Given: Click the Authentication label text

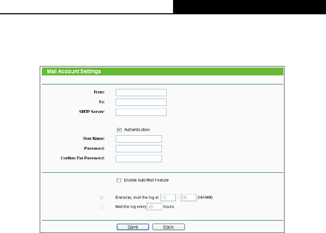Looking at the screenshot, I should pyautogui.click(x=137, y=130).
